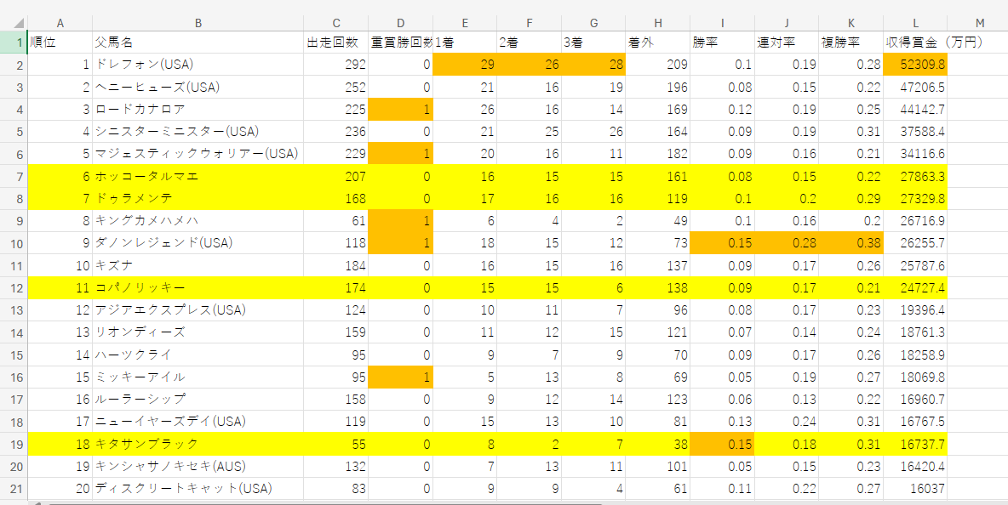
Task: Select the ロードカナロア cell
Action: coord(198,109)
